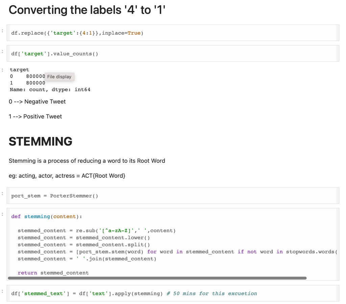
Task: Select the port_stem = PorterStemmer() cell
Action: (203, 196)
